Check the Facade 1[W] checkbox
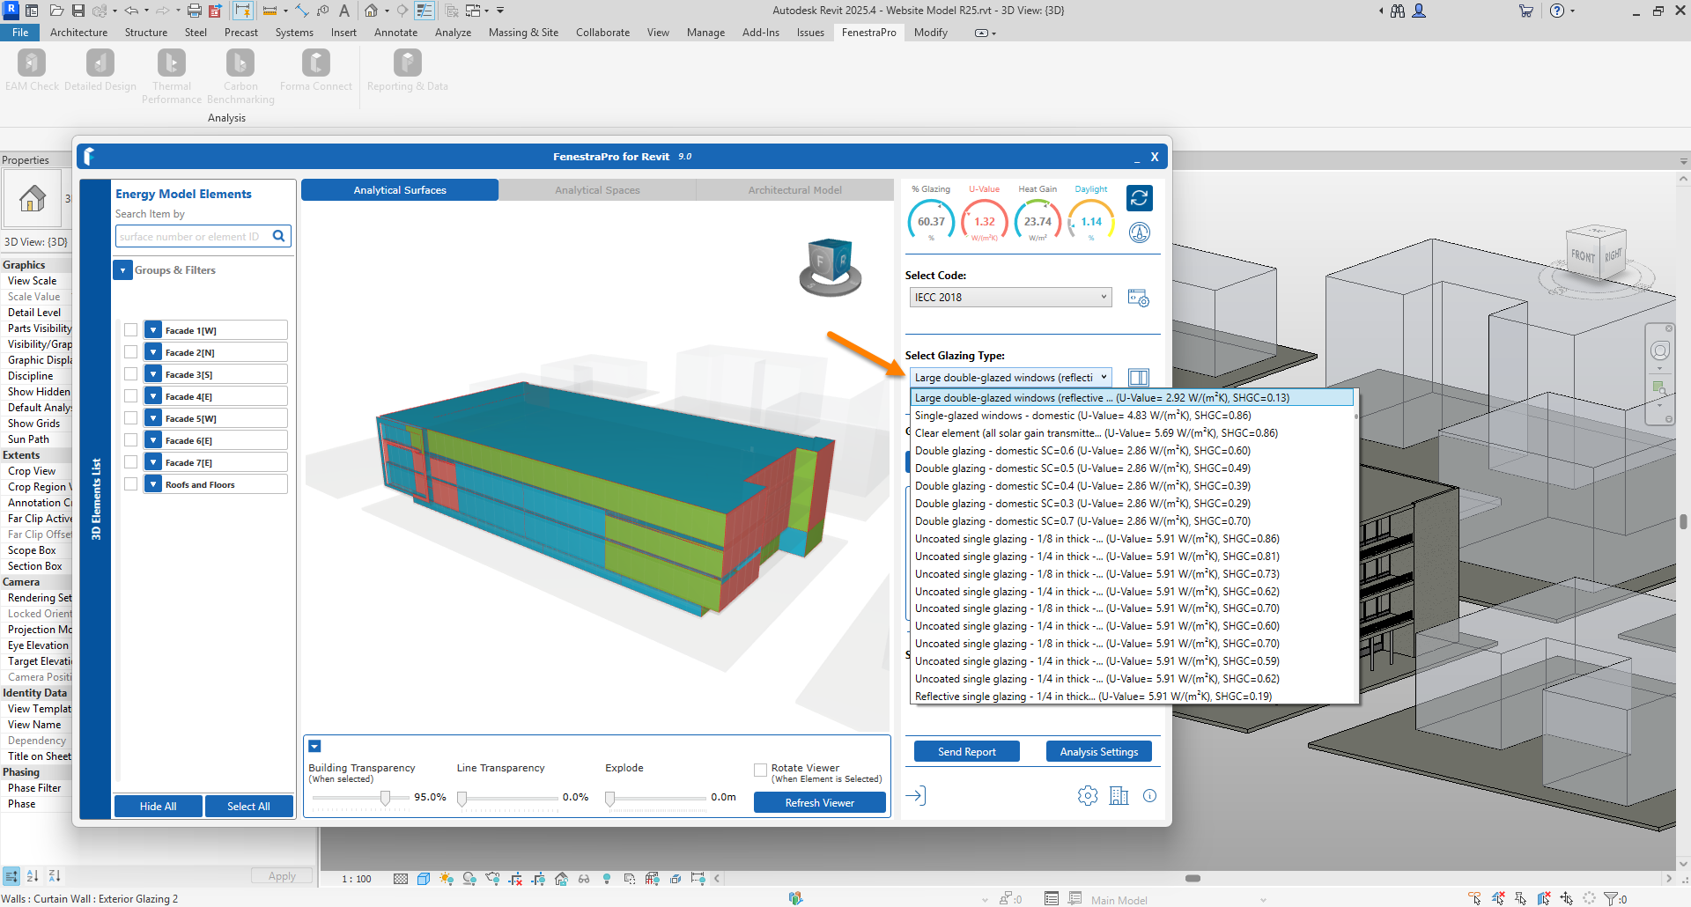The width and height of the screenshot is (1691, 907). pyautogui.click(x=130, y=330)
